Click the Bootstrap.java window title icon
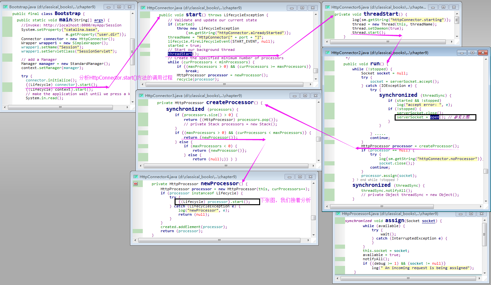The image size is (491, 285). (x=5, y=7)
